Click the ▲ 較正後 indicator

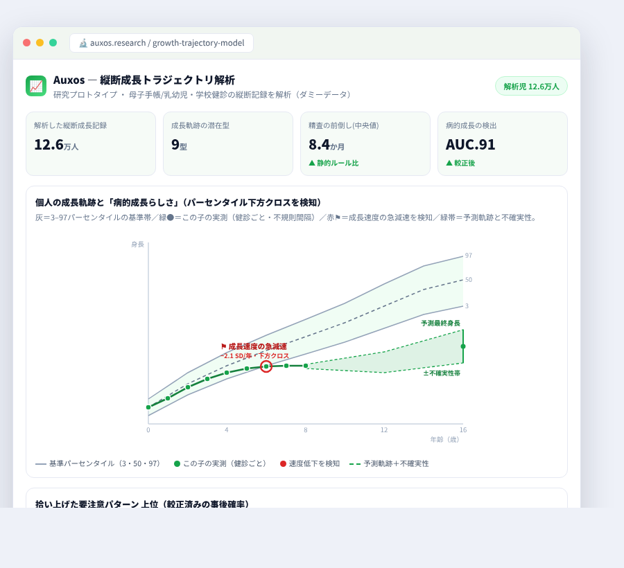coord(460,163)
